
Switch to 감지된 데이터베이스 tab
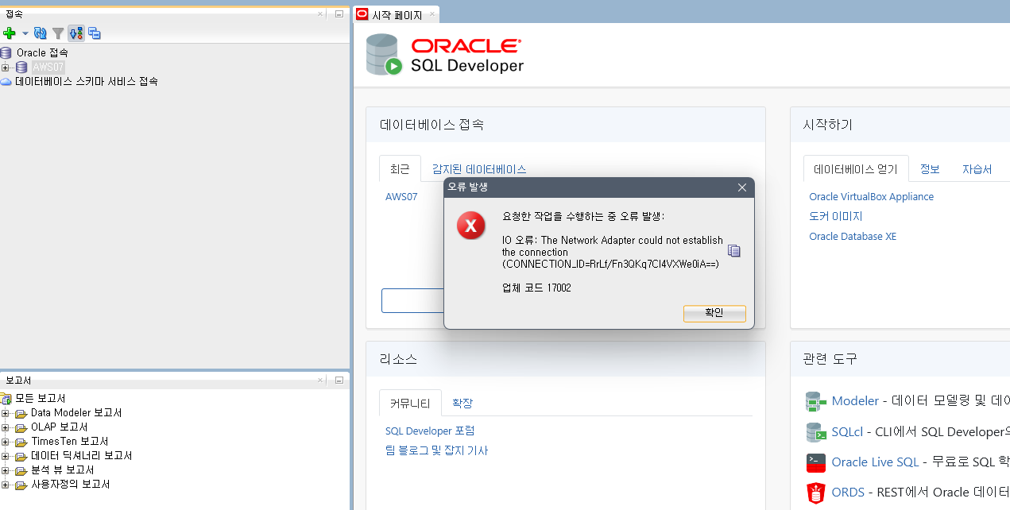479,169
